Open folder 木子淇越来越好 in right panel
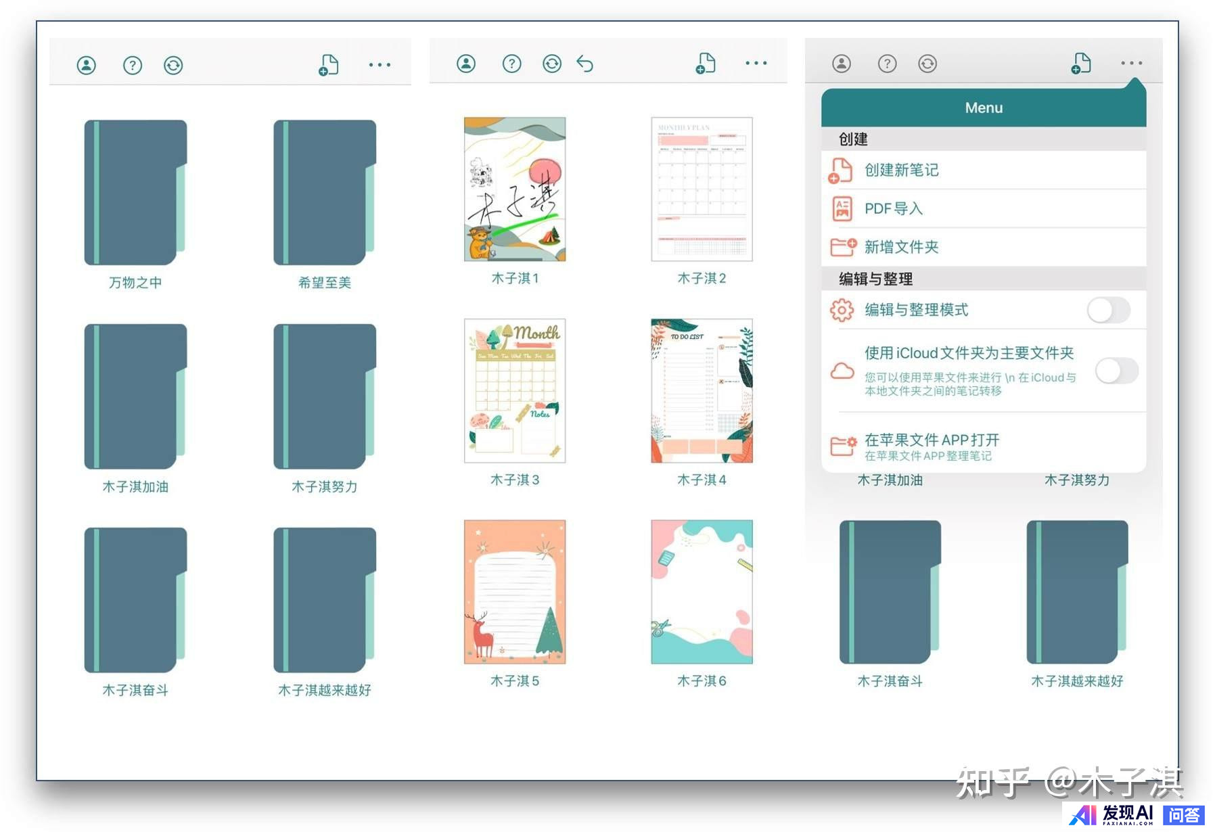 pos(1078,592)
